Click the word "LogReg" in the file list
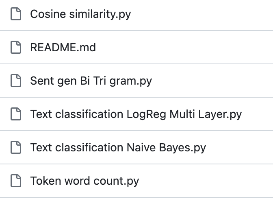Viewport: 273px width, 201px height. 146,115
